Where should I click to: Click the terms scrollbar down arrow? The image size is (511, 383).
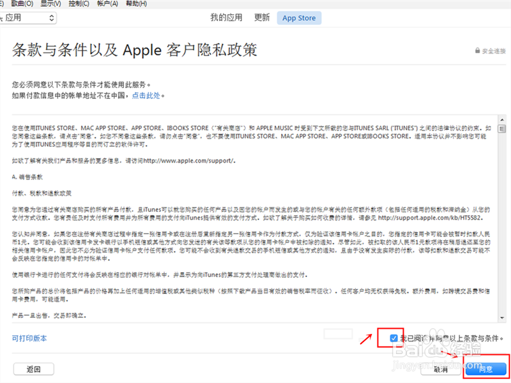[502, 318]
